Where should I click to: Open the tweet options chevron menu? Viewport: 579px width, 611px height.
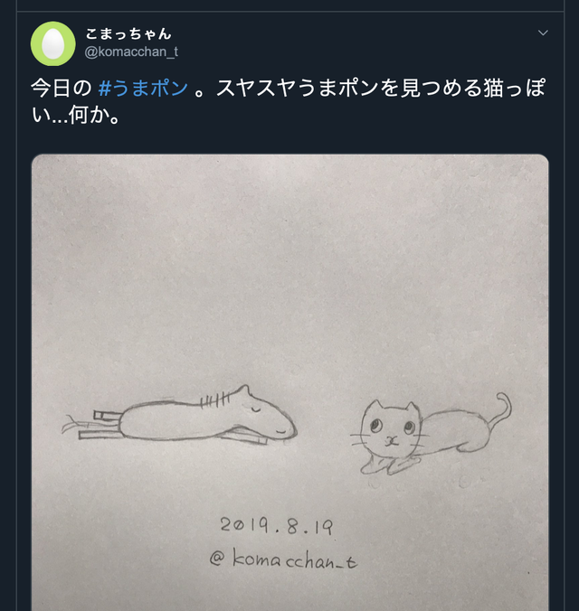click(x=543, y=33)
